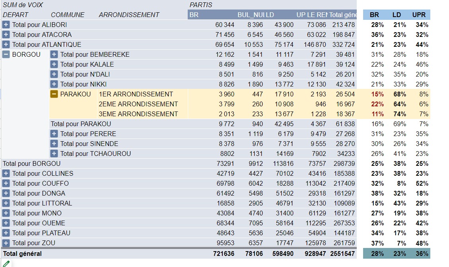This screenshot has width=449, height=267.
Task: Expand the SINENDE commune
Action: tap(54, 144)
